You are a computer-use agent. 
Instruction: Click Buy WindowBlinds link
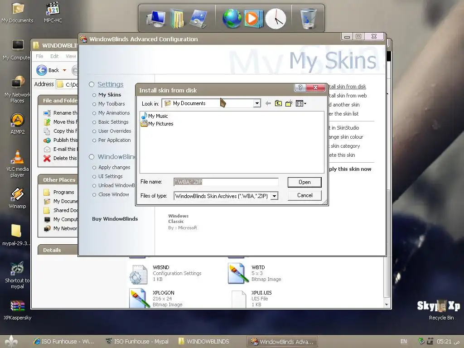coord(115,219)
